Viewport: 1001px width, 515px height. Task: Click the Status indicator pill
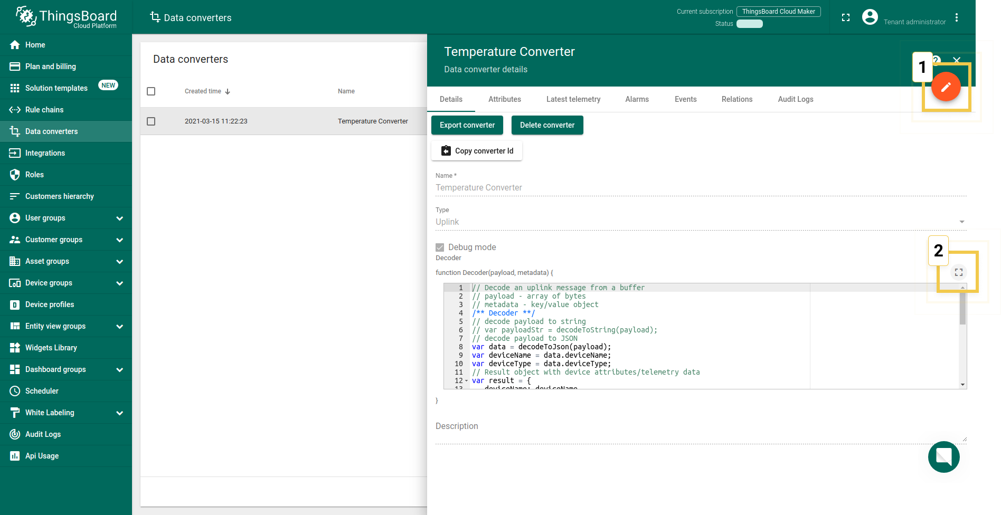(x=750, y=24)
